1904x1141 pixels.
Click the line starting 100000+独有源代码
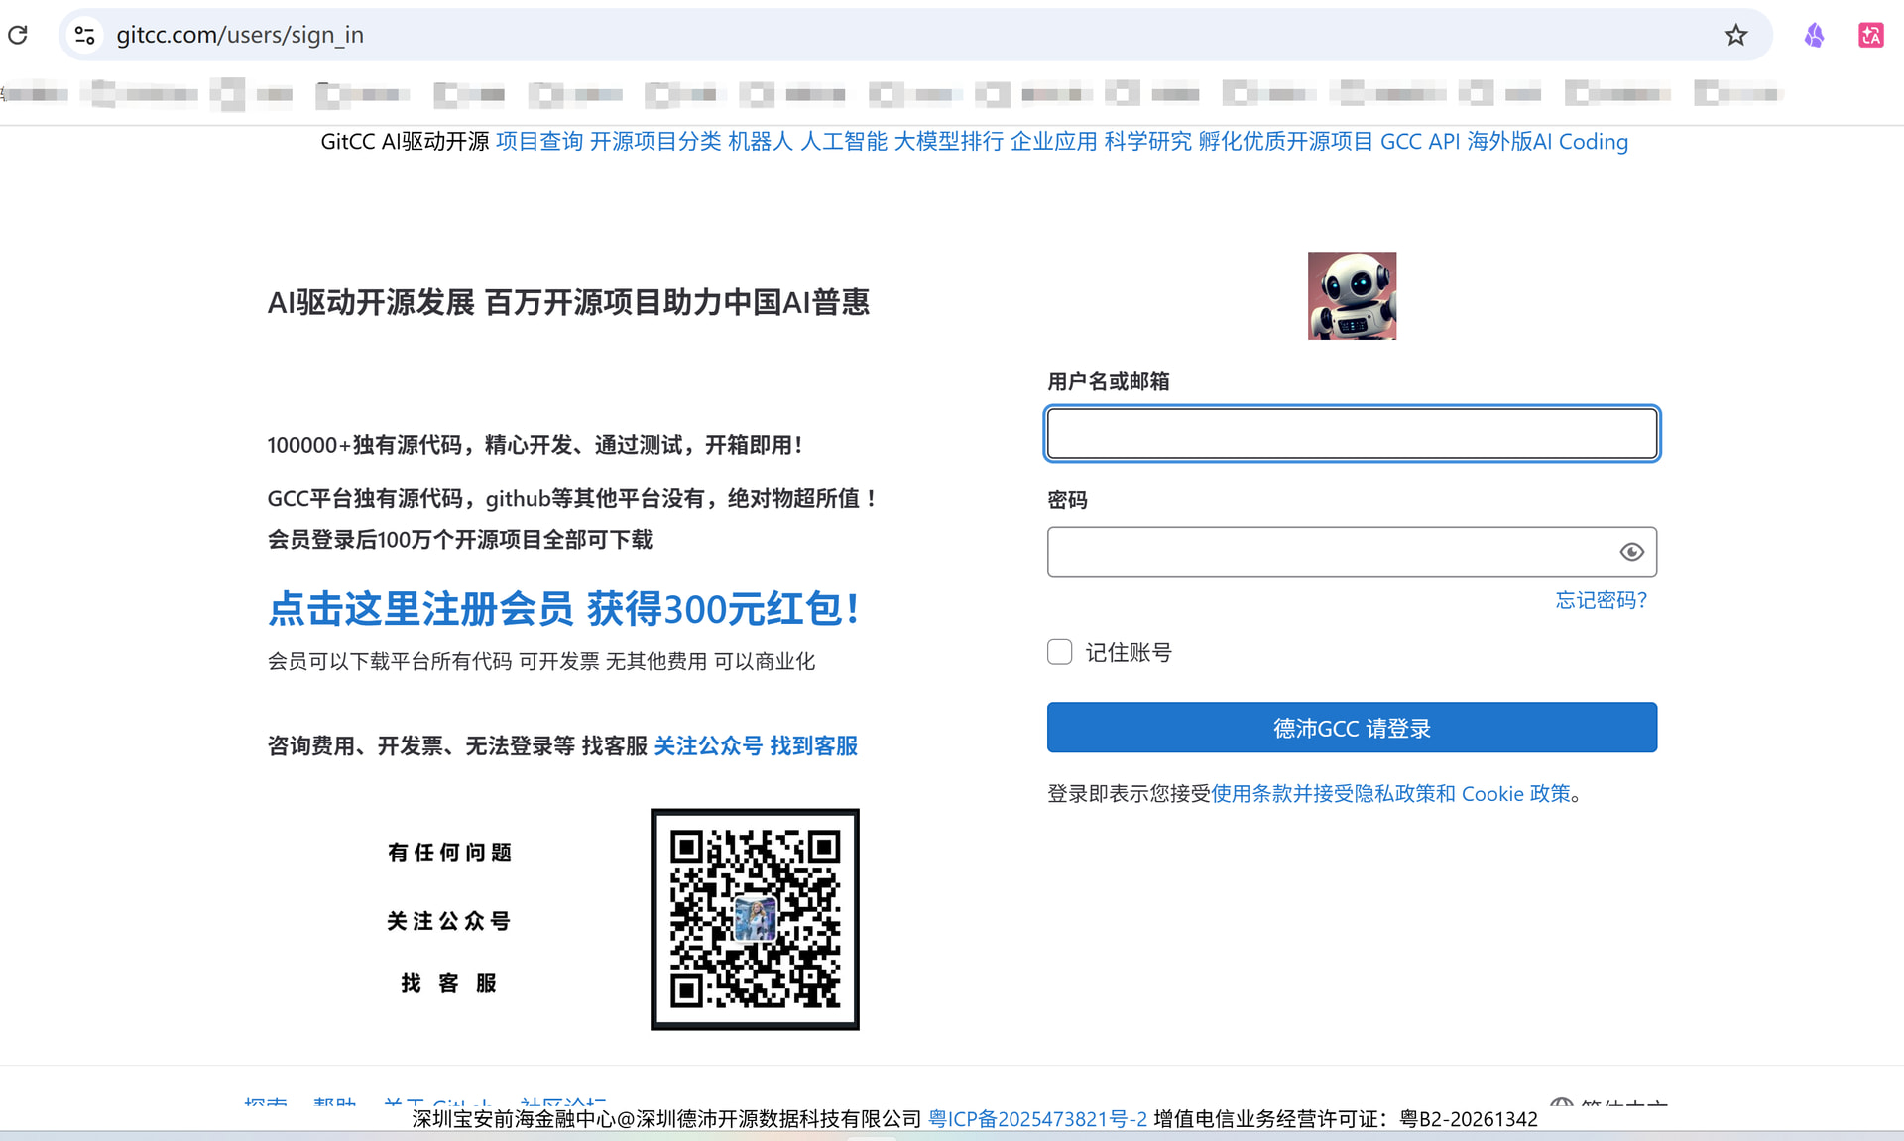click(535, 445)
